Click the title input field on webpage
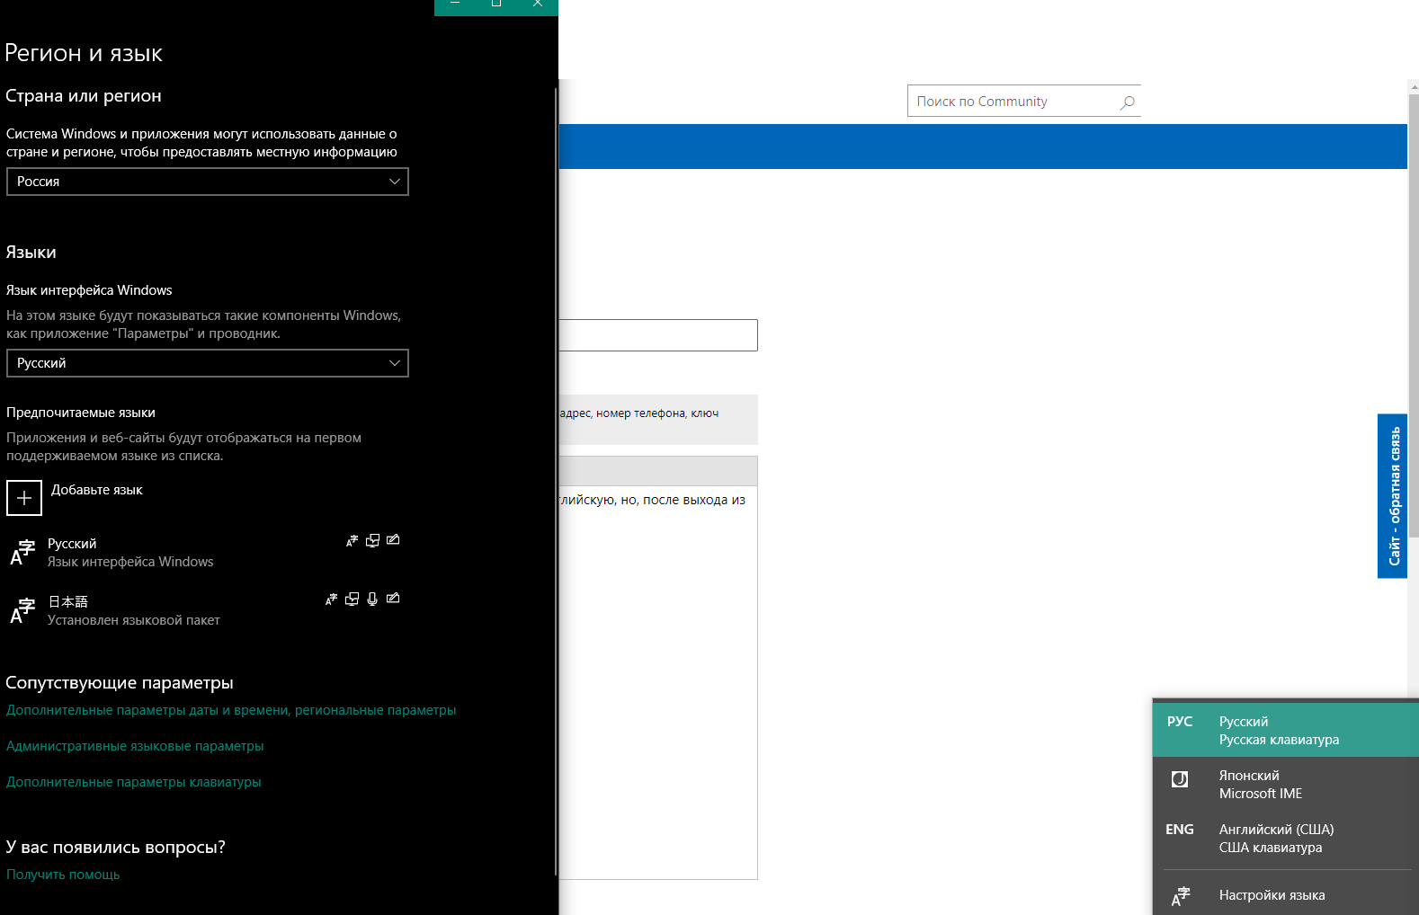Viewport: 1419px width, 915px height. click(x=658, y=335)
